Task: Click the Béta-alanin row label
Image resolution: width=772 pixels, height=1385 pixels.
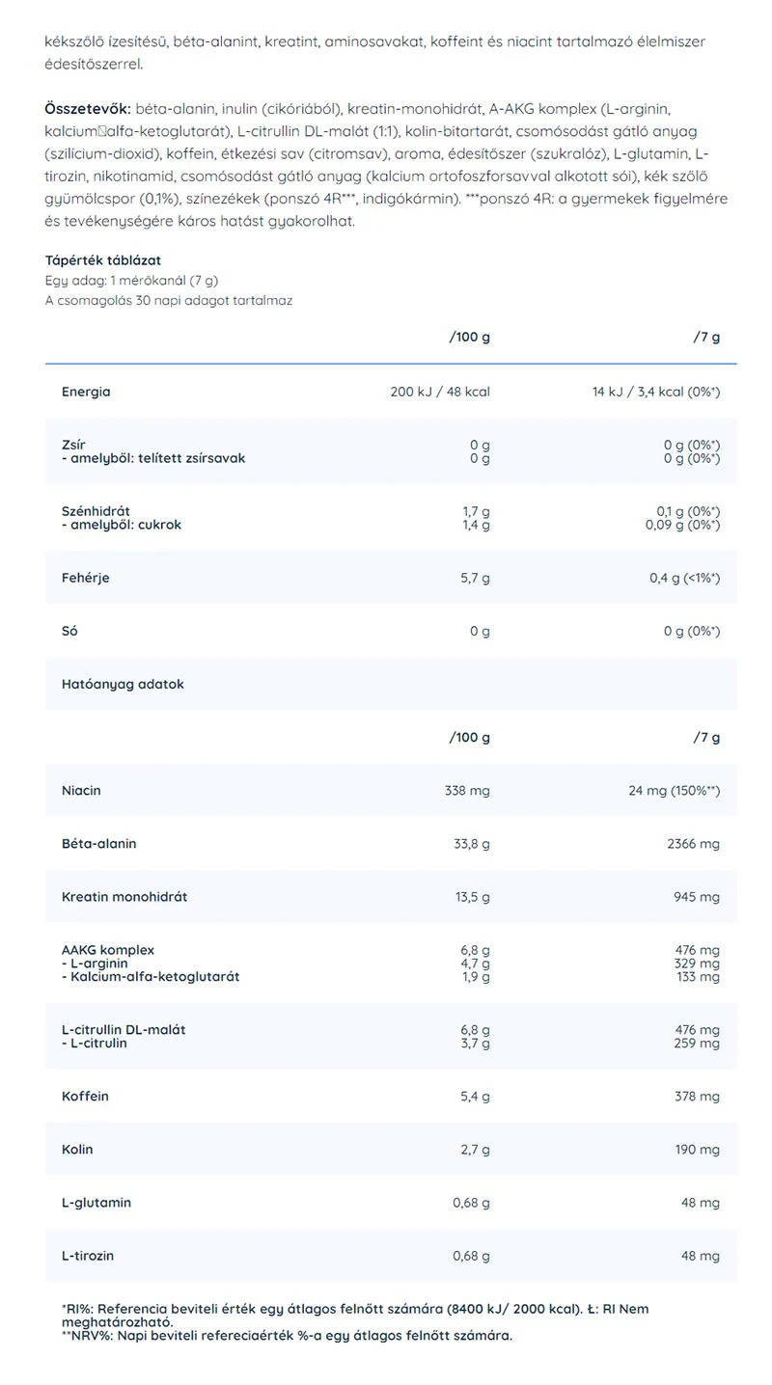Action: click(98, 843)
